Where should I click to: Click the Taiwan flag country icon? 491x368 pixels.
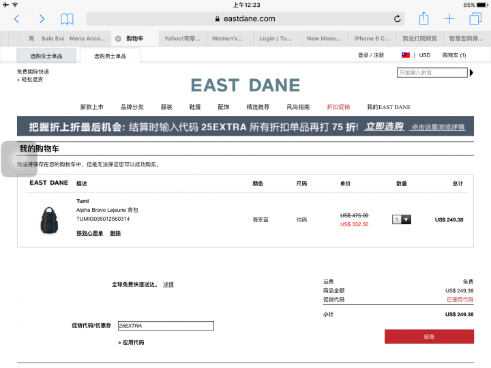click(x=406, y=55)
